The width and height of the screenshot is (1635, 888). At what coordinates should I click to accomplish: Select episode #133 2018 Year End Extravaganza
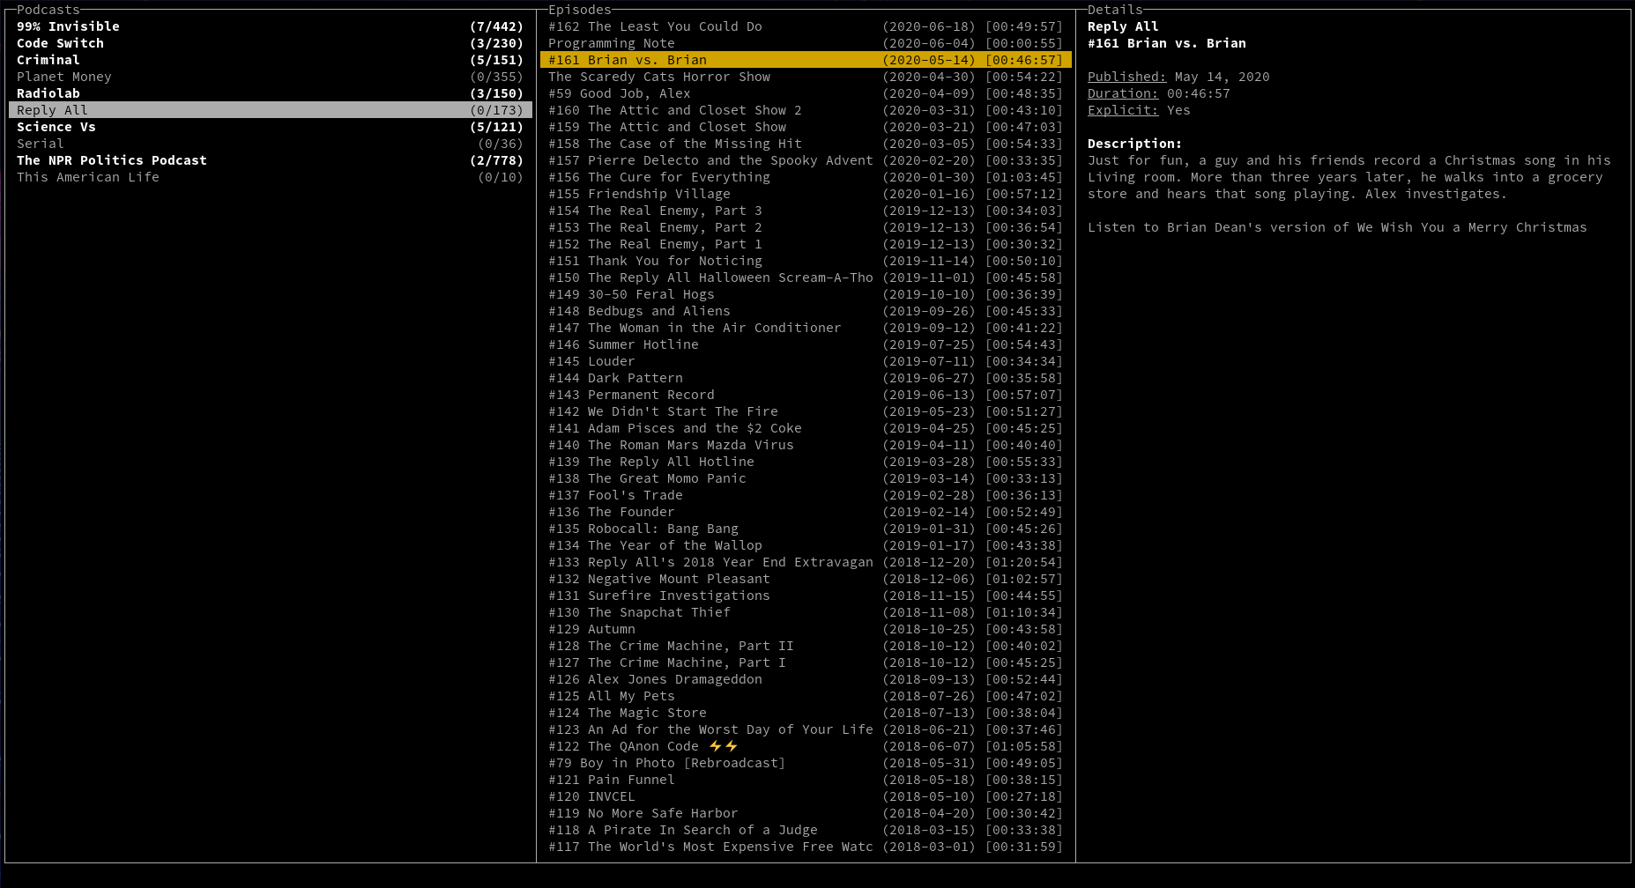[x=806, y=562]
